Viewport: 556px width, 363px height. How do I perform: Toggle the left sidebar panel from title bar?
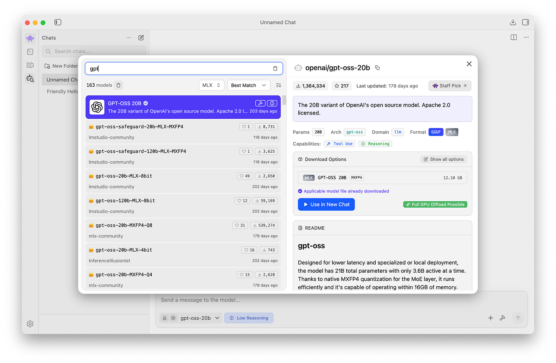58,22
